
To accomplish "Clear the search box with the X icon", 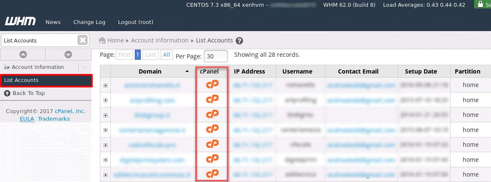I will click(82, 40).
